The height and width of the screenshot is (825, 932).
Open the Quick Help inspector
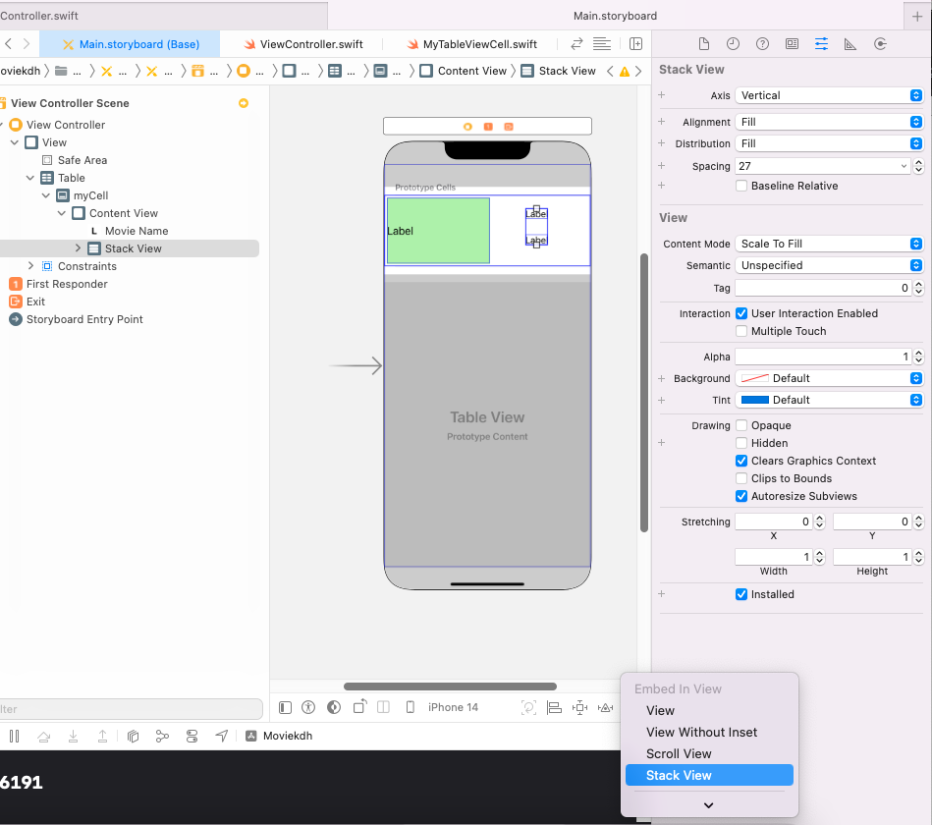coord(763,44)
